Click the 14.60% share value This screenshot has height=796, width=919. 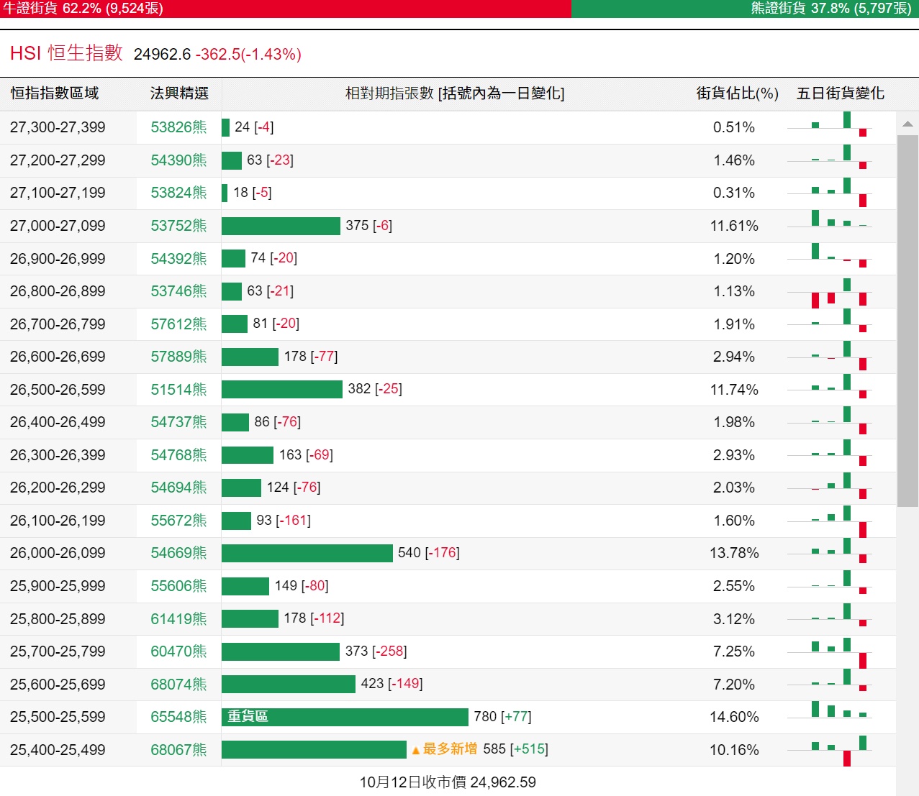734,717
